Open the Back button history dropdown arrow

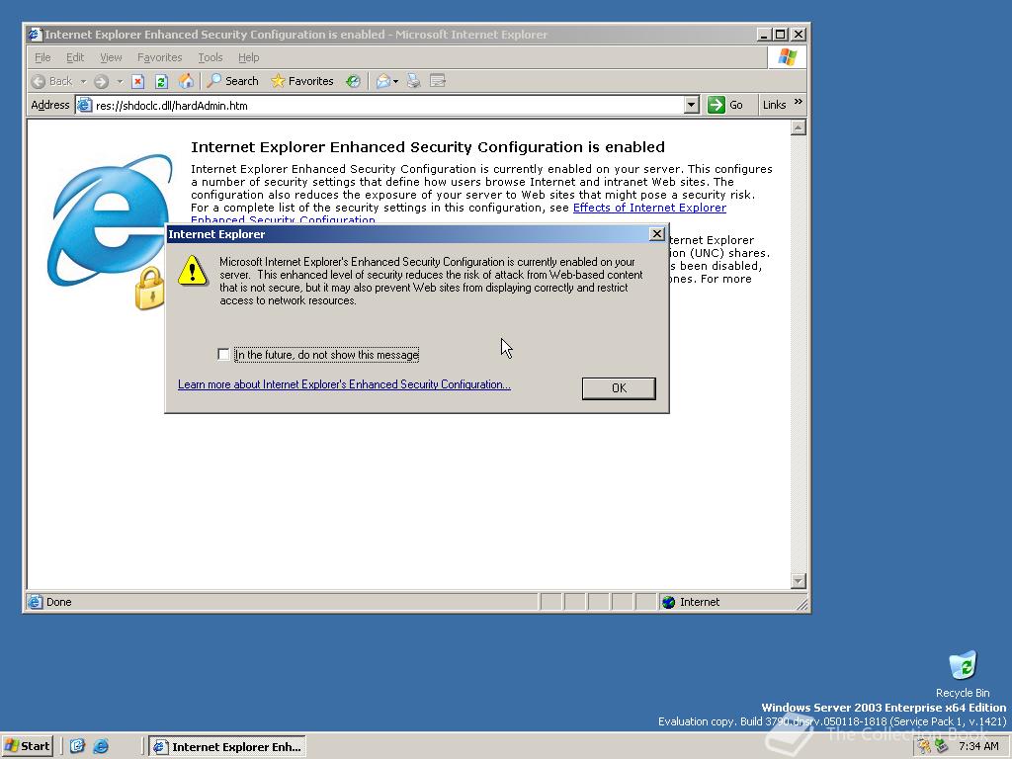pyautogui.click(x=83, y=81)
